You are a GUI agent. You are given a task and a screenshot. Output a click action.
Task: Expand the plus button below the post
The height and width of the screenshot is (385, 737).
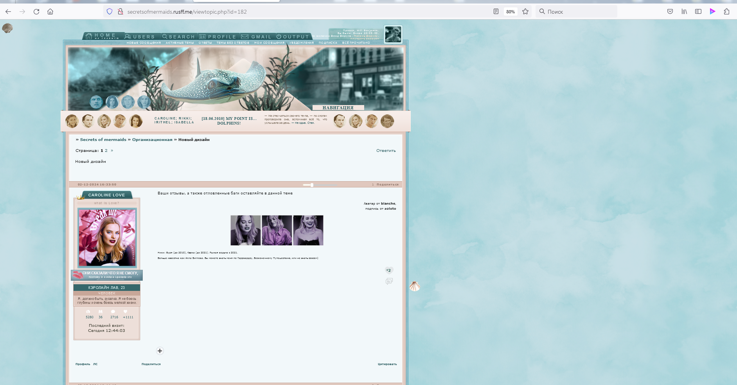click(160, 351)
